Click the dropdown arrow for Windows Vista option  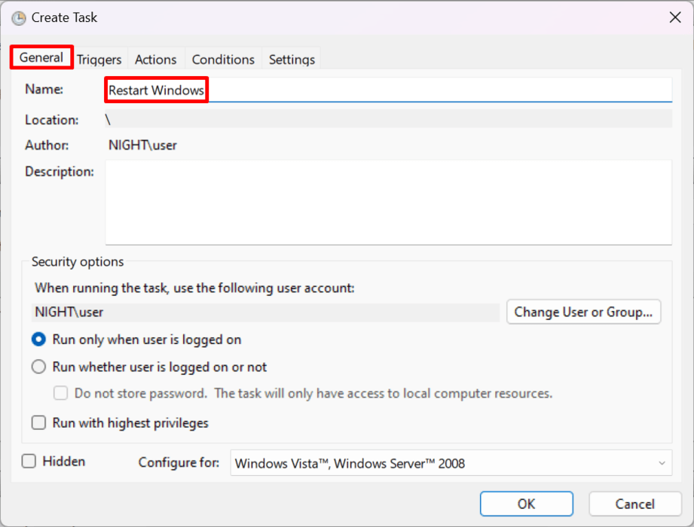[x=660, y=462]
